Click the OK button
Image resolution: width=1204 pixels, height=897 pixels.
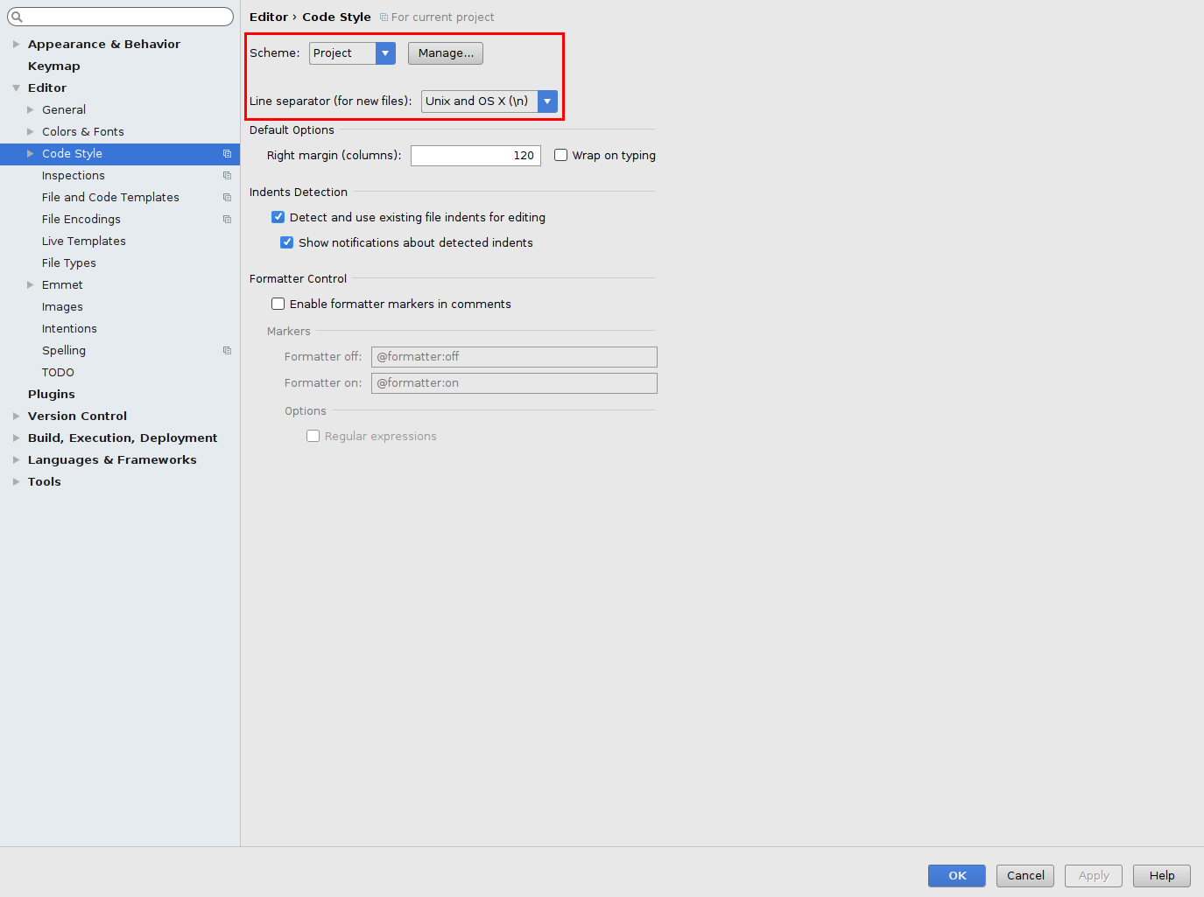(x=956, y=875)
